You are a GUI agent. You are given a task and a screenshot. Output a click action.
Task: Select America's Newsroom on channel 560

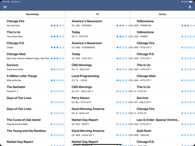click(97, 45)
